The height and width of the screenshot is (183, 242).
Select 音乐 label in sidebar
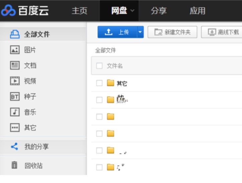point(30,112)
